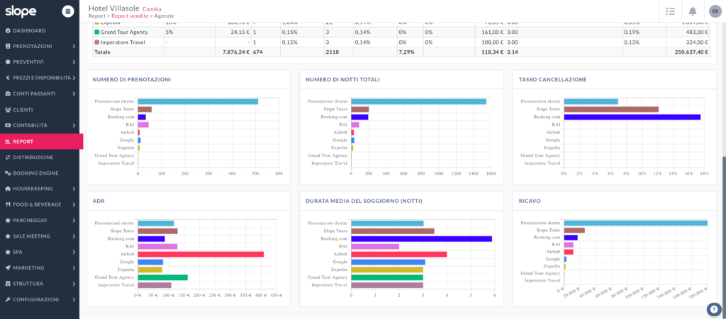Click the Distribuzione arrows icon
This screenshot has width=726, height=319.
[x=8, y=158]
